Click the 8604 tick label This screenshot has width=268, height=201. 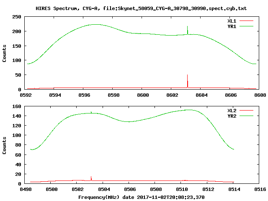pyautogui.click(x=201, y=95)
